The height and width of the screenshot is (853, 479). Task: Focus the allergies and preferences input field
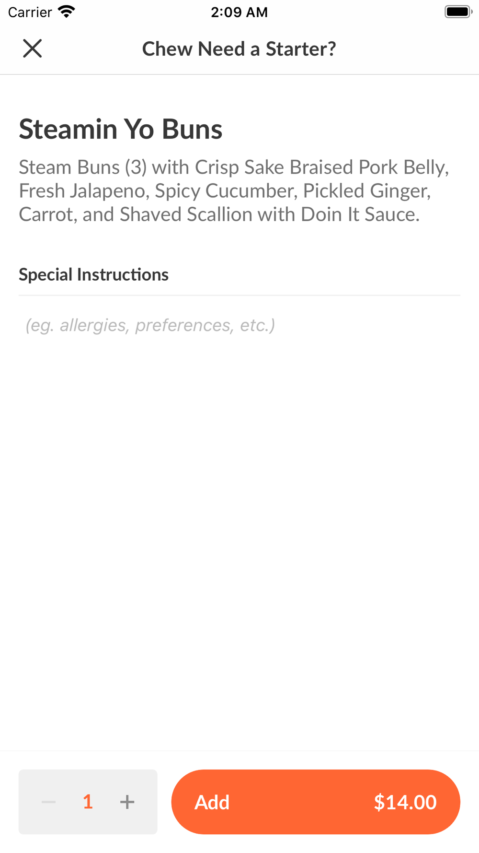click(239, 325)
